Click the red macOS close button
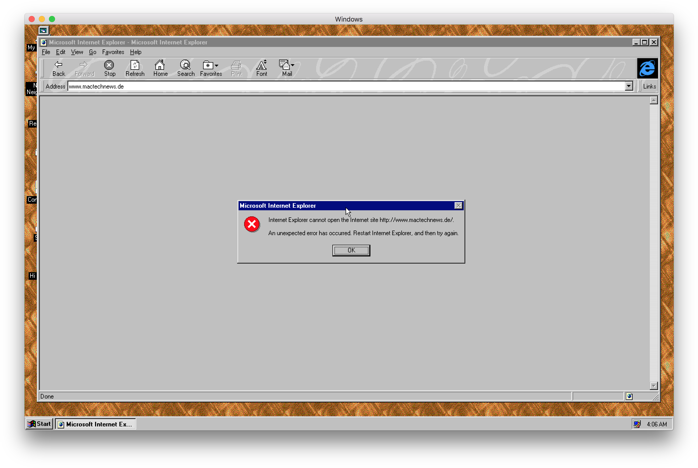The width and height of the screenshot is (698, 468). pos(32,19)
